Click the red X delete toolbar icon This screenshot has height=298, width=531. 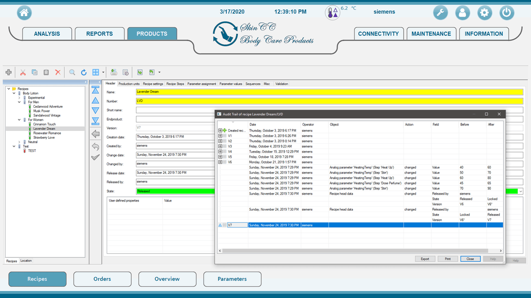tap(58, 72)
